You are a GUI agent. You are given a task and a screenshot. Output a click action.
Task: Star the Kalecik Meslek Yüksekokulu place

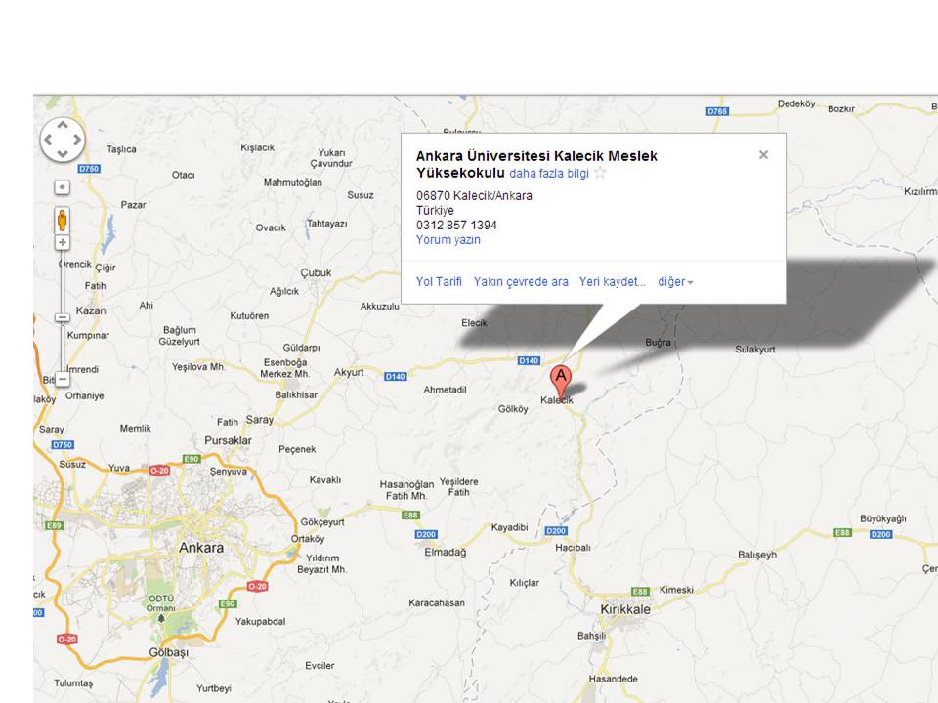[x=600, y=174]
